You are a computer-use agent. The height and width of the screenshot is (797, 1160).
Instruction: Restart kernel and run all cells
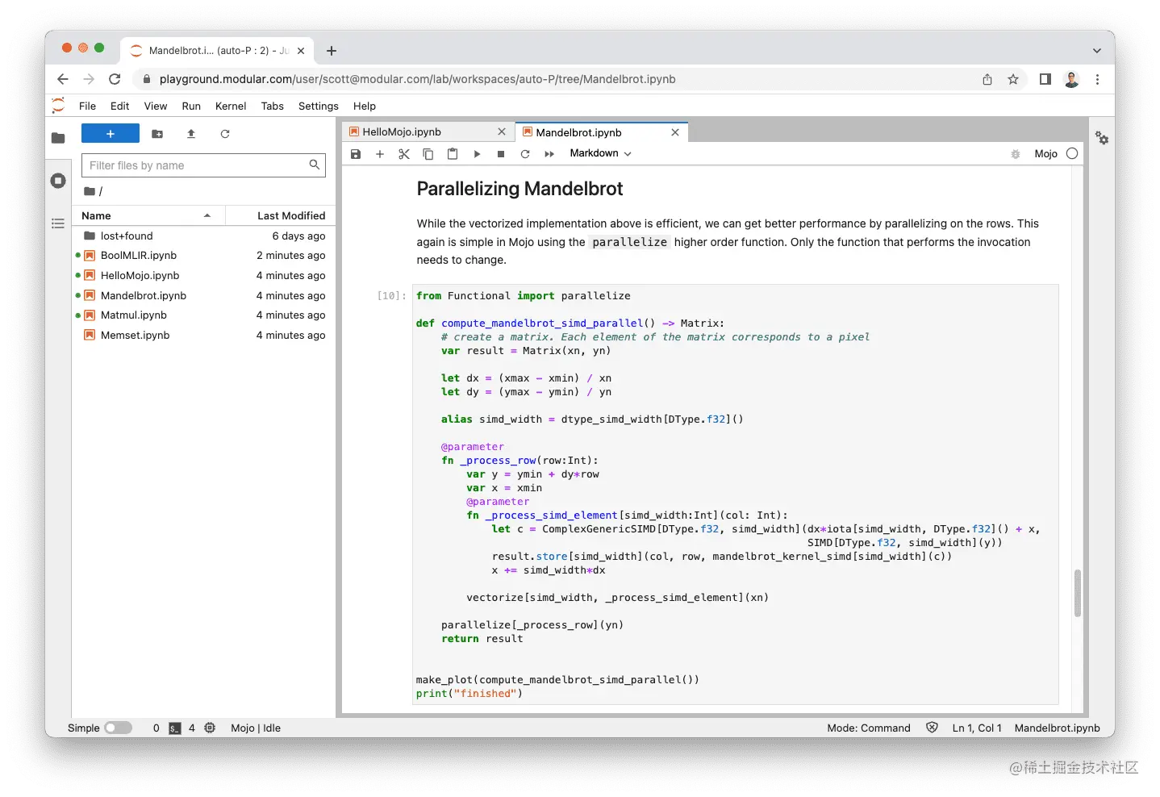(x=549, y=154)
